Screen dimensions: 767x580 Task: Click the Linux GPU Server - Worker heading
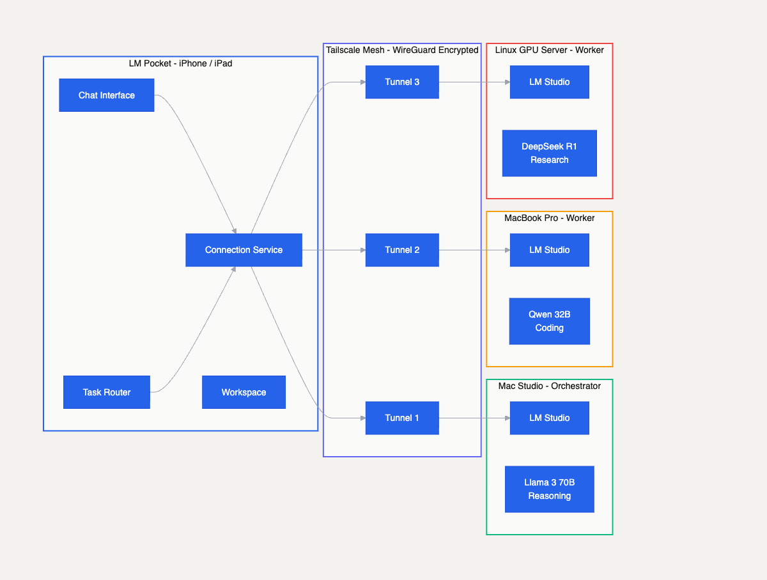(550, 50)
